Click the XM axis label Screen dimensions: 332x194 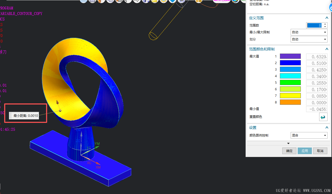pos(98,167)
